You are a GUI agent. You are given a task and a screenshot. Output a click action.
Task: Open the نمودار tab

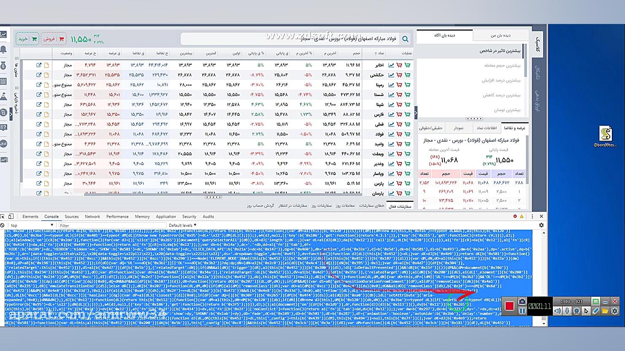pyautogui.click(x=459, y=128)
